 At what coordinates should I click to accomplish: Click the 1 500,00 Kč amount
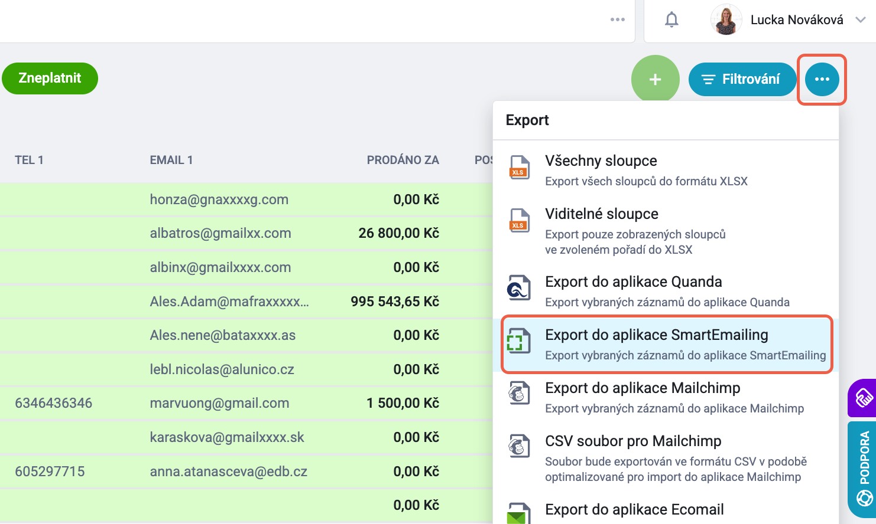click(x=403, y=403)
